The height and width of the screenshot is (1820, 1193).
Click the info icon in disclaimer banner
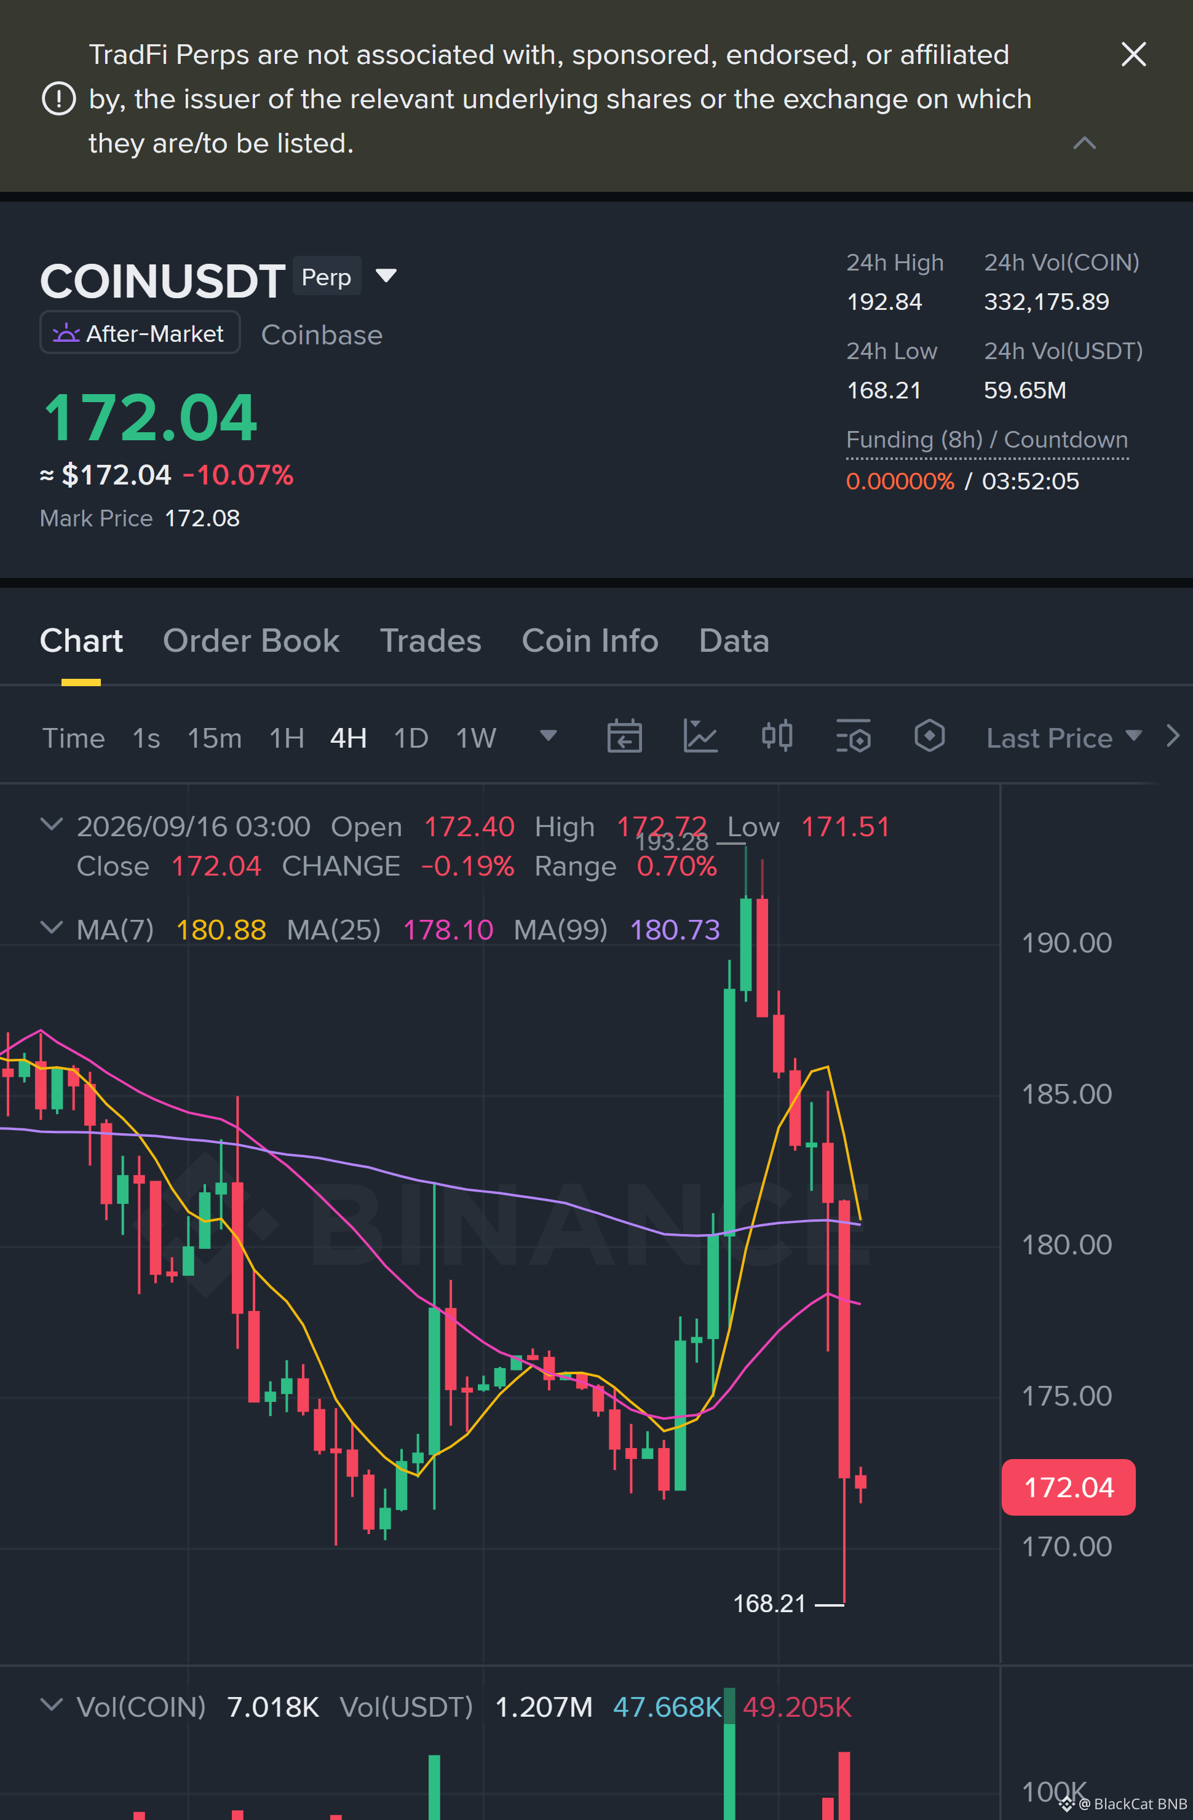59,98
